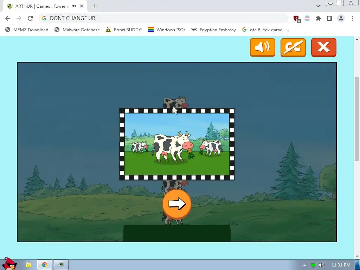Open the Windows ISOs bookmark
This screenshot has width=360, height=270.
pos(167,30)
